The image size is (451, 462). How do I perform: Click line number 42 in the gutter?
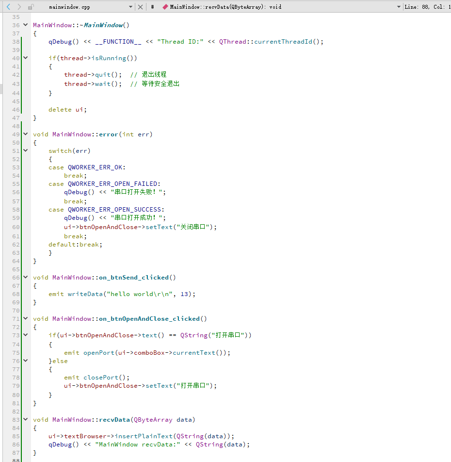coord(16,75)
